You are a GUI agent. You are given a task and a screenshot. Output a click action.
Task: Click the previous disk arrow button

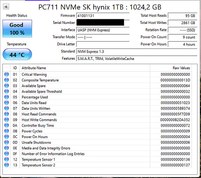click(6, 7)
